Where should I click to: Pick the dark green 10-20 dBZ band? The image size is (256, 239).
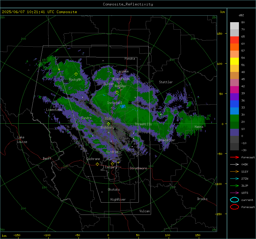[x=234, y=125]
